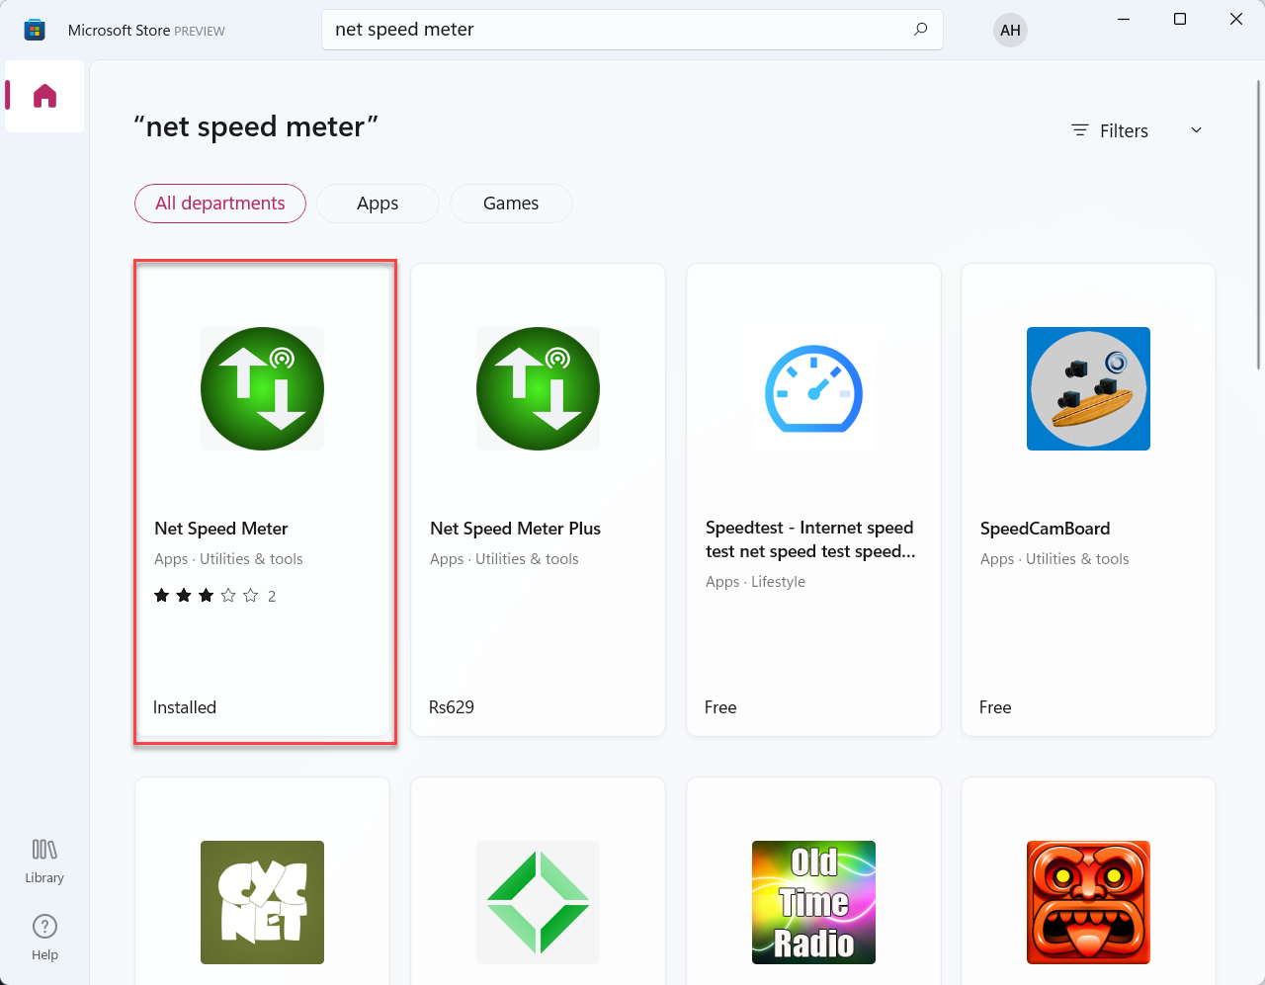Switch to the Games tab
The height and width of the screenshot is (985, 1265).
pos(511,204)
